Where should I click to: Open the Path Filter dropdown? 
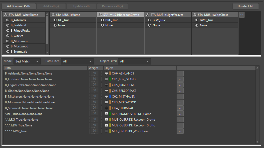78,61
